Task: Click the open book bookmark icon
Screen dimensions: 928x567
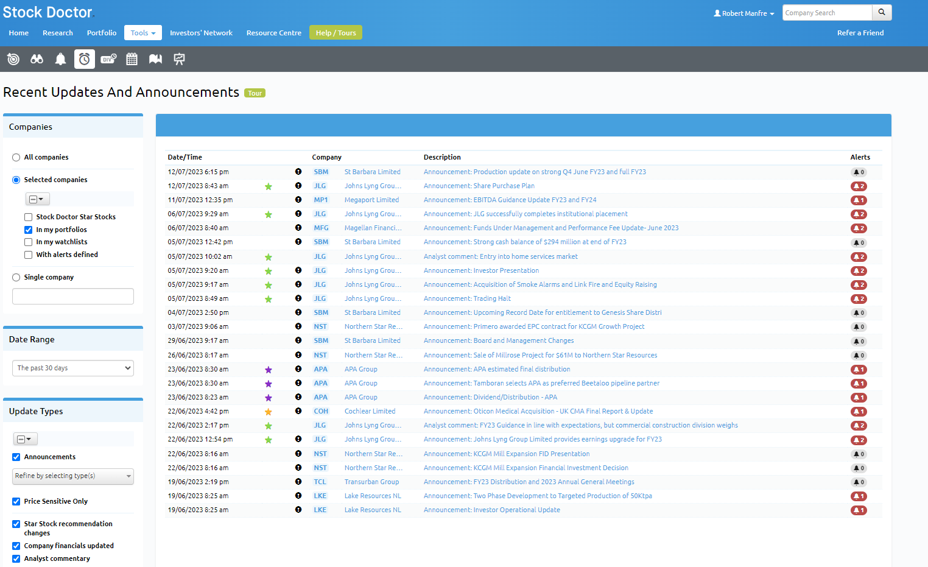Action: click(155, 59)
